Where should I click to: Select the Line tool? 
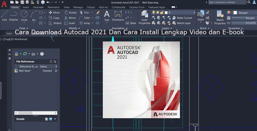tap(4, 16)
